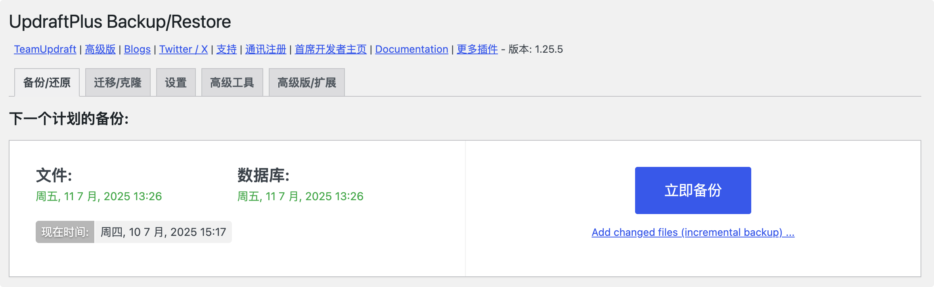The image size is (934, 287).
Task: Open the Documentation link
Action: [x=411, y=49]
